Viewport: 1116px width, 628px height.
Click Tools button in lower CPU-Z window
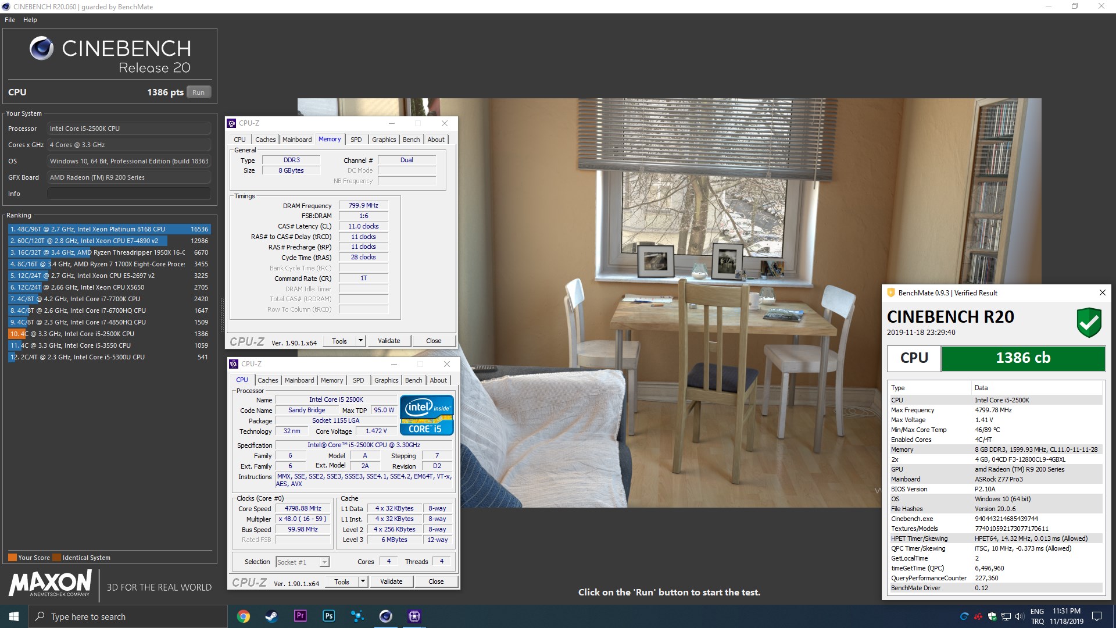[342, 582]
